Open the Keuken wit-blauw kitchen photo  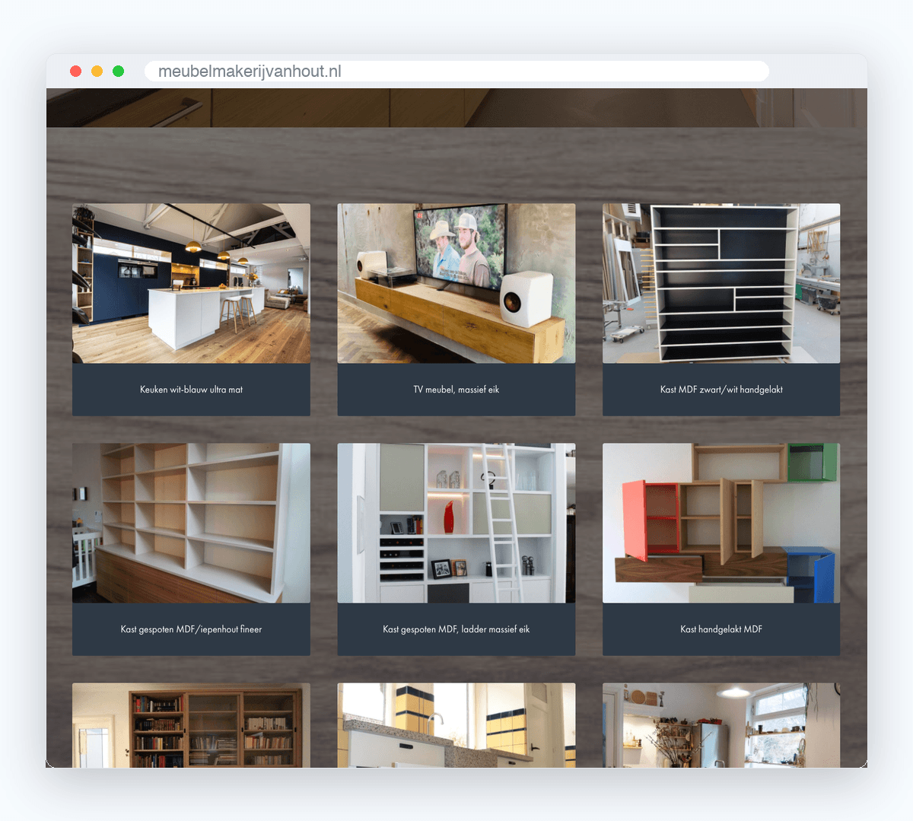191,283
